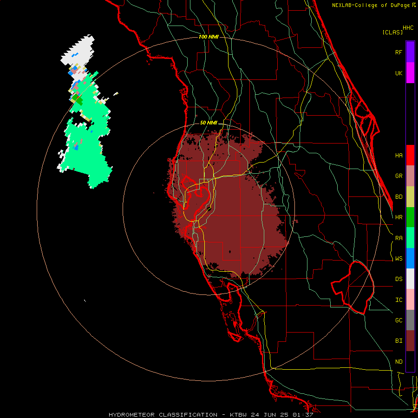418x418 pixels.
Task: Click the IC legend label
Action: [399, 300]
